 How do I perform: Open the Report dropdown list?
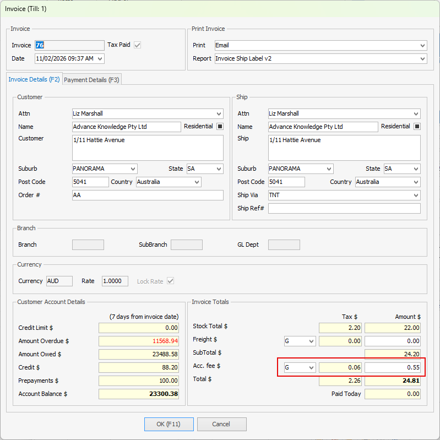[x=422, y=58]
